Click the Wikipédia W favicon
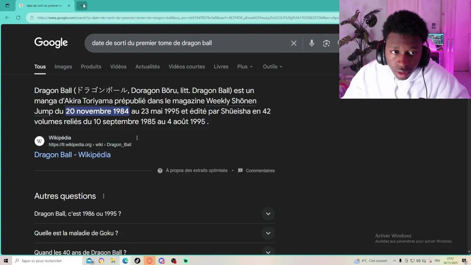The width and height of the screenshot is (471, 265). click(39, 141)
